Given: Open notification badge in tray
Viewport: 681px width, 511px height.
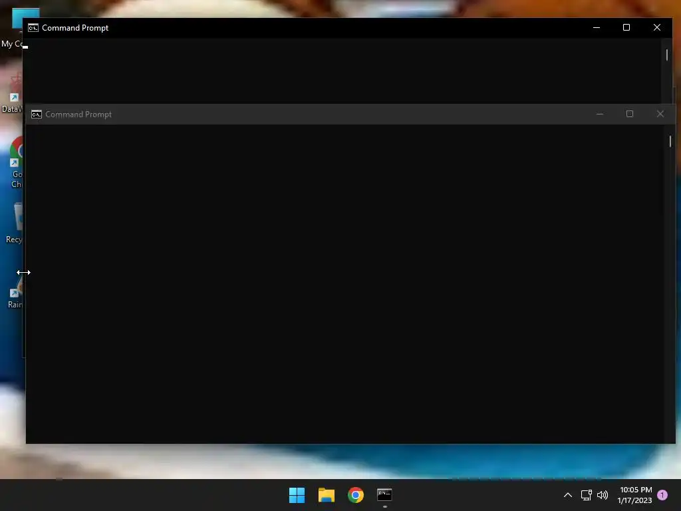Looking at the screenshot, I should 662,494.
